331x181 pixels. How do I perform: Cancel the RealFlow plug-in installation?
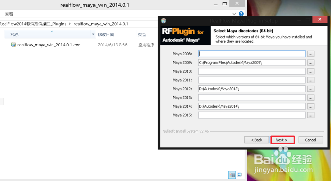(310, 140)
